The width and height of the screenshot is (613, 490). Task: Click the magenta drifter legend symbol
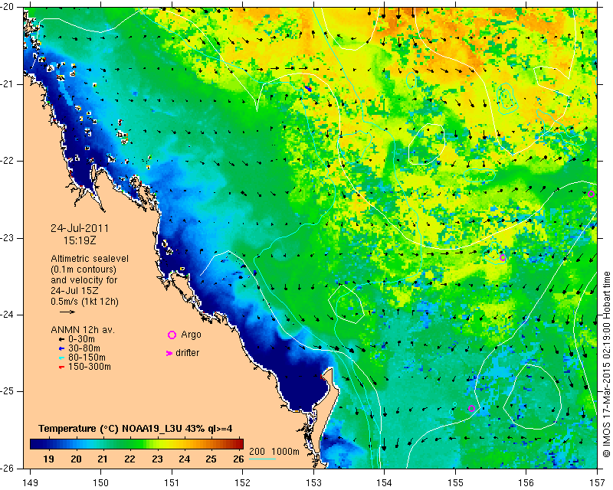coord(169,353)
